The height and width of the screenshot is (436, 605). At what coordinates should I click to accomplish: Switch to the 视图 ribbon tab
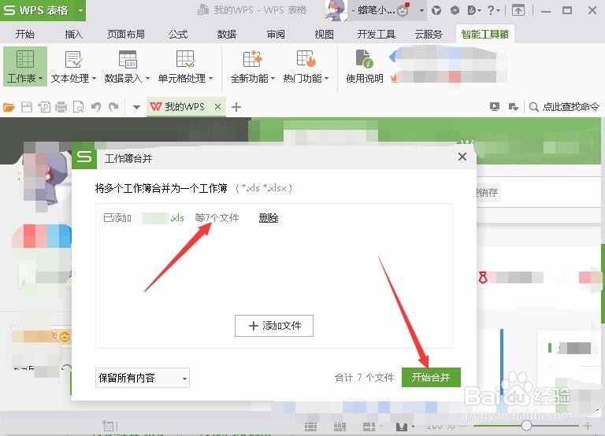coord(324,35)
